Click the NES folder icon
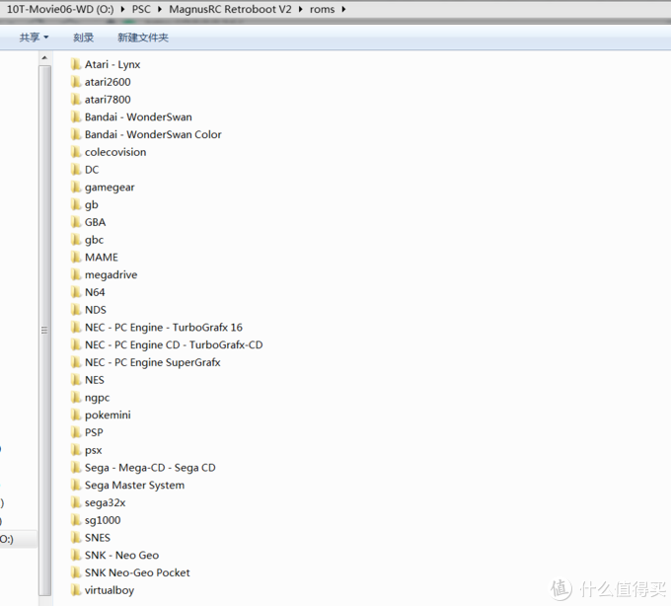 76,380
